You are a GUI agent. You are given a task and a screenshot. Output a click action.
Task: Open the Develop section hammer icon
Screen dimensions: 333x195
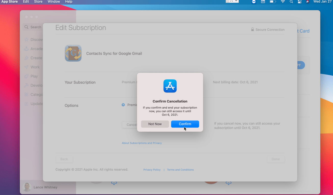26,86
